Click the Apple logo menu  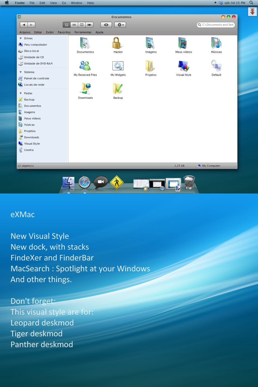coord(7,3)
